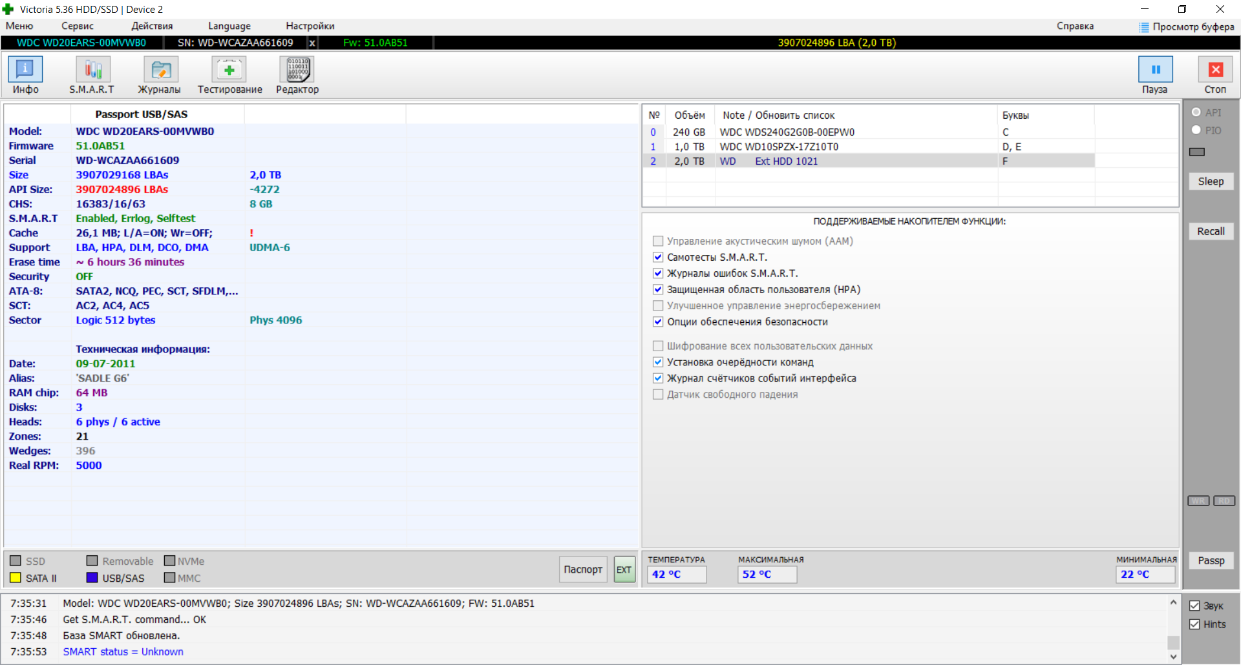The image size is (1241, 665).
Task: Toggle Датчик свободного падения checkbox
Action: [x=658, y=394]
